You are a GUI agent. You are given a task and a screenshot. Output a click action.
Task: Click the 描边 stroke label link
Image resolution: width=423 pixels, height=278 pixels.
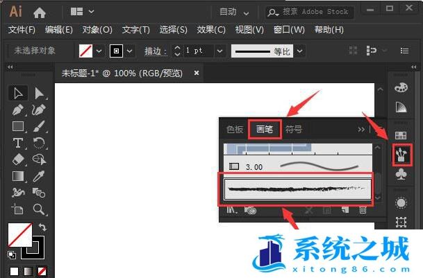tap(156, 51)
